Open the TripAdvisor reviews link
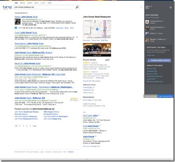This screenshot has height=162, width=175. coord(88,90)
